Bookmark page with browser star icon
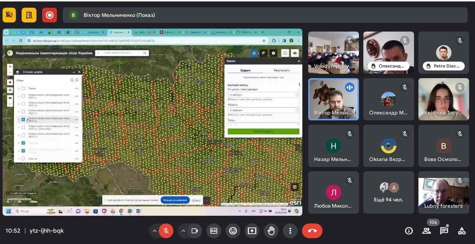Screen dimensions: 475x244 pos(264,41)
